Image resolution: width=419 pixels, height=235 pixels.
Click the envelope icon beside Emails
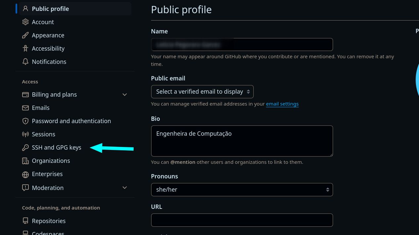[x=25, y=108]
